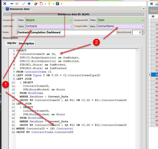Click 'SUM(CI.BudgetQuantity) as SumBudget,' line
158x149 pixels.
pos(50,58)
